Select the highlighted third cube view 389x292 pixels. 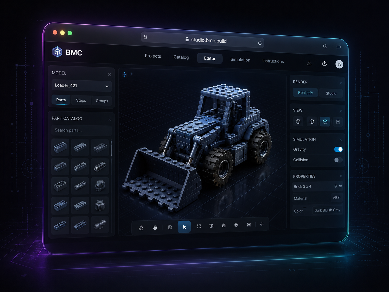[x=325, y=122]
